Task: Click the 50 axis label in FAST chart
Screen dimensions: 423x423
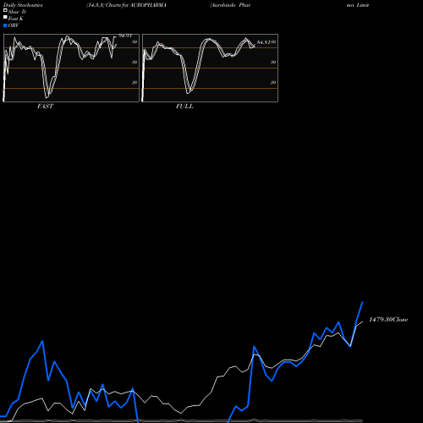Action: pyautogui.click(x=135, y=62)
